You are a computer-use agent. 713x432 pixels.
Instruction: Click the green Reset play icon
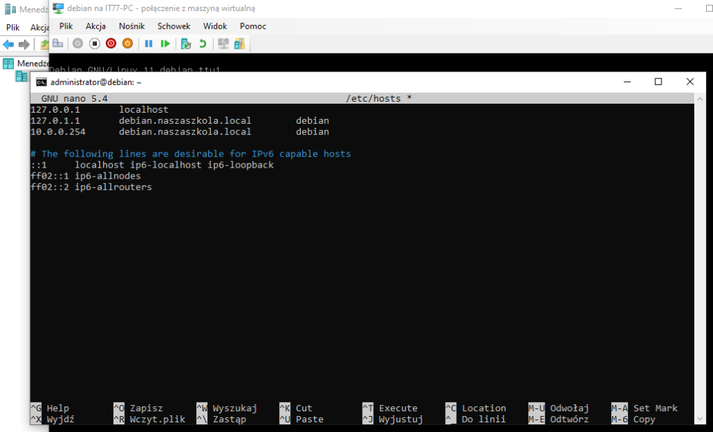point(165,44)
